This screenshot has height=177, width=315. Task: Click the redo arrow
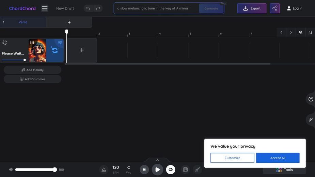coord(98,9)
